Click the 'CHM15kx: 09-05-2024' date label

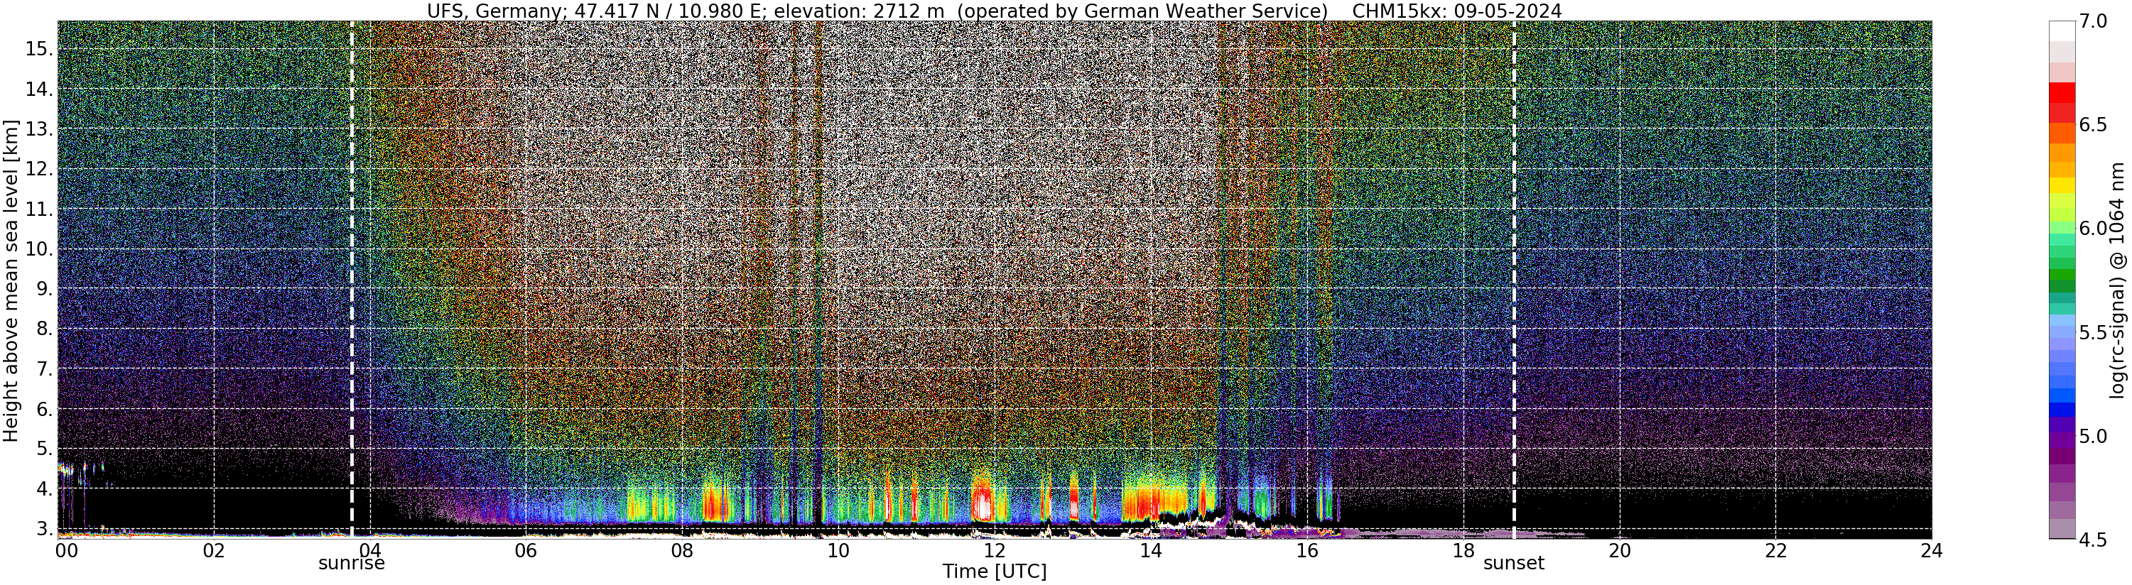(x=1456, y=11)
